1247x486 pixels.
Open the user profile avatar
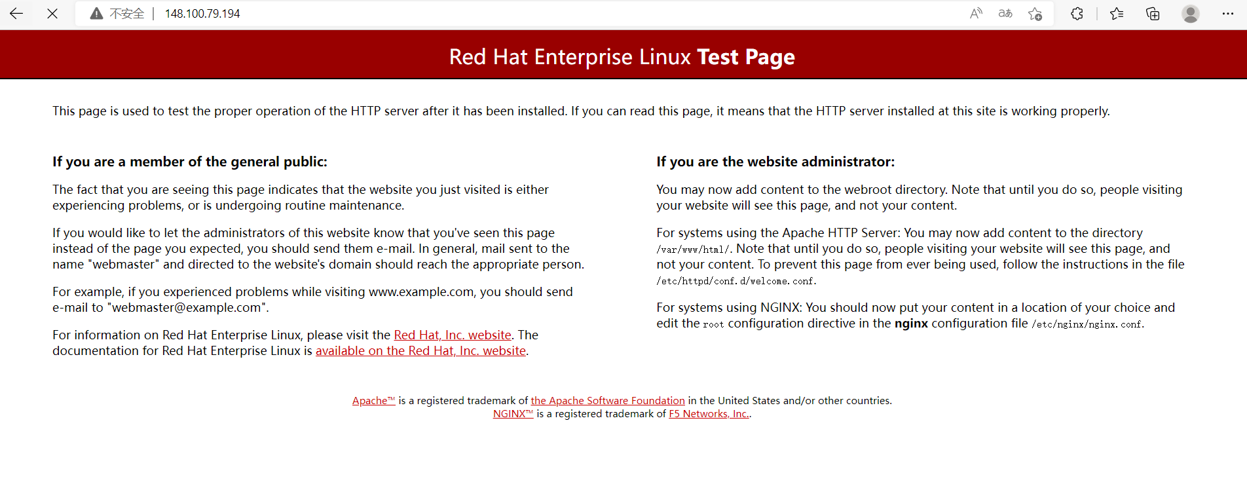1191,14
